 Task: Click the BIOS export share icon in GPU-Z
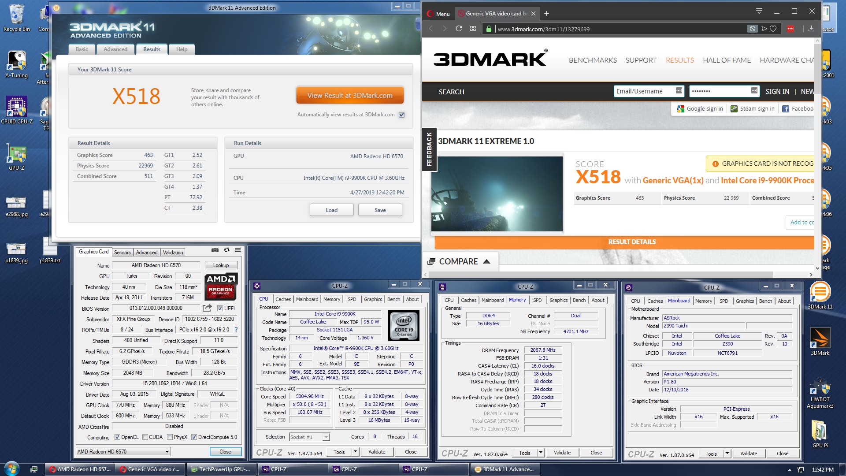click(x=207, y=308)
